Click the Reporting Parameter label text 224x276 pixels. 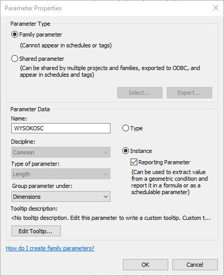point(164,162)
